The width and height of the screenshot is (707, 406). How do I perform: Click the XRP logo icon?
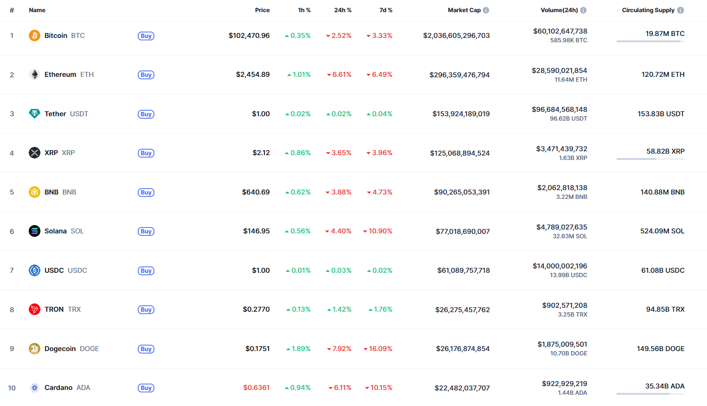(35, 153)
